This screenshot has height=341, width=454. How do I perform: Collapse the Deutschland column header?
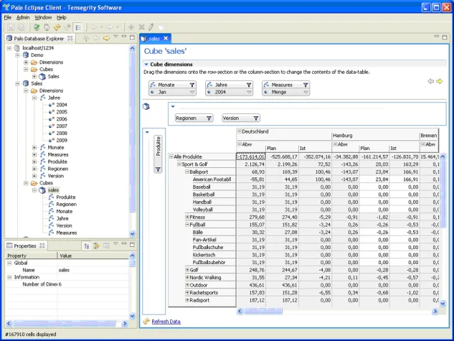point(240,132)
